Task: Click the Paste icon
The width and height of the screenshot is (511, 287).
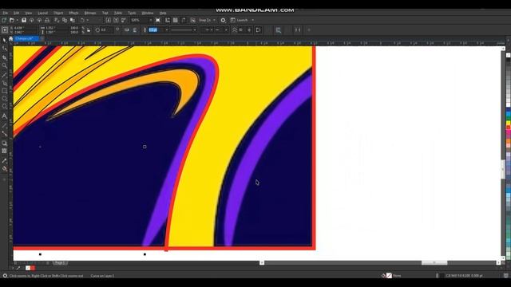Action: point(73,20)
